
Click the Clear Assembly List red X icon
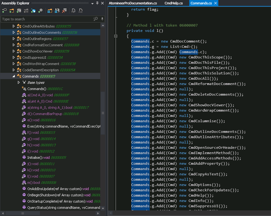[64, 11]
